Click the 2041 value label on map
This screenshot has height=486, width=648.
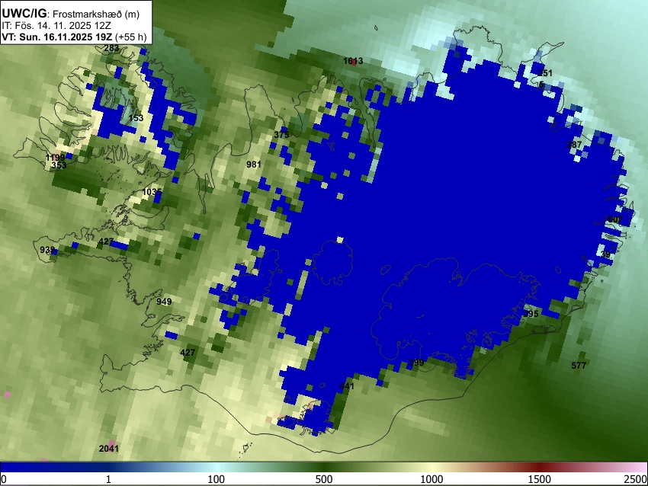(x=109, y=449)
